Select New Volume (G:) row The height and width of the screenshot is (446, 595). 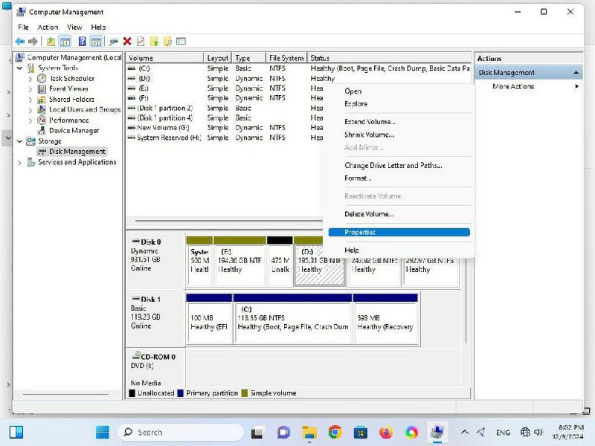click(225, 128)
